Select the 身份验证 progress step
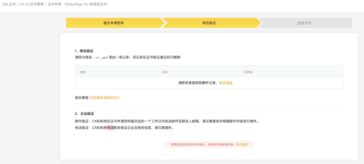Image resolution: width=364 pixels, height=164 pixels. 209,23
